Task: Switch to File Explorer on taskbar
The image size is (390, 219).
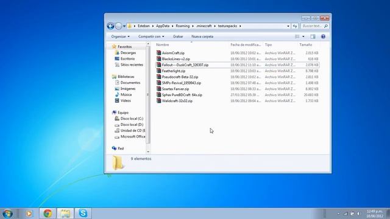Action: coord(65,214)
